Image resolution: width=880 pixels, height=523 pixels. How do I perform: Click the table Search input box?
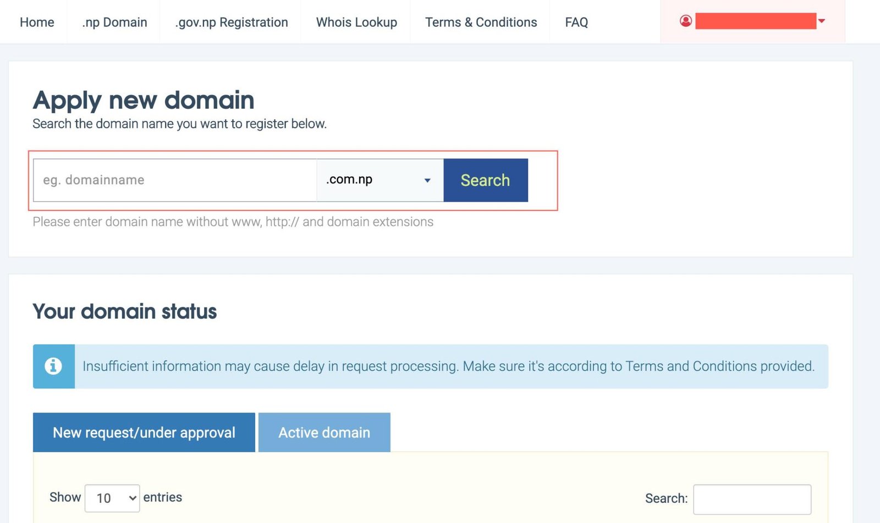pyautogui.click(x=752, y=499)
